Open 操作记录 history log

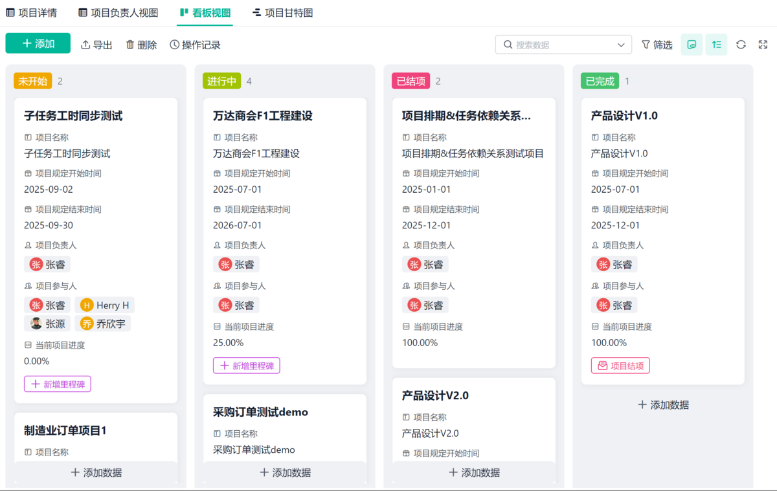pos(195,45)
